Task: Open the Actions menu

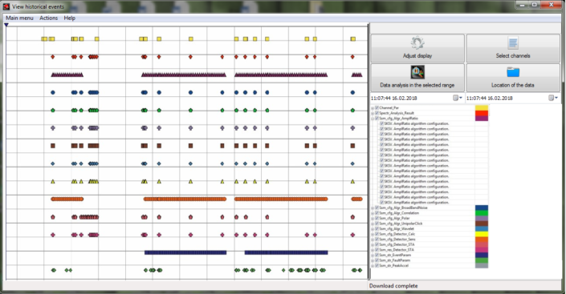Action: (x=48, y=18)
